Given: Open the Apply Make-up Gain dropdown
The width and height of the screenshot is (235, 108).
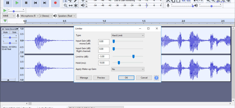Looking at the screenshot, I should point(128,69).
